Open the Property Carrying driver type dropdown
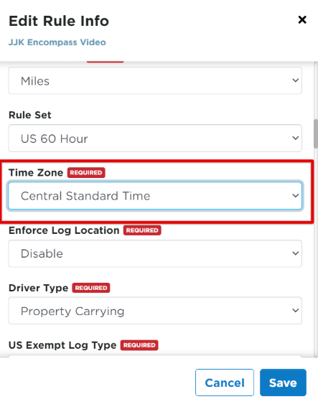Screen dimensions: 318x399 (x=155, y=311)
